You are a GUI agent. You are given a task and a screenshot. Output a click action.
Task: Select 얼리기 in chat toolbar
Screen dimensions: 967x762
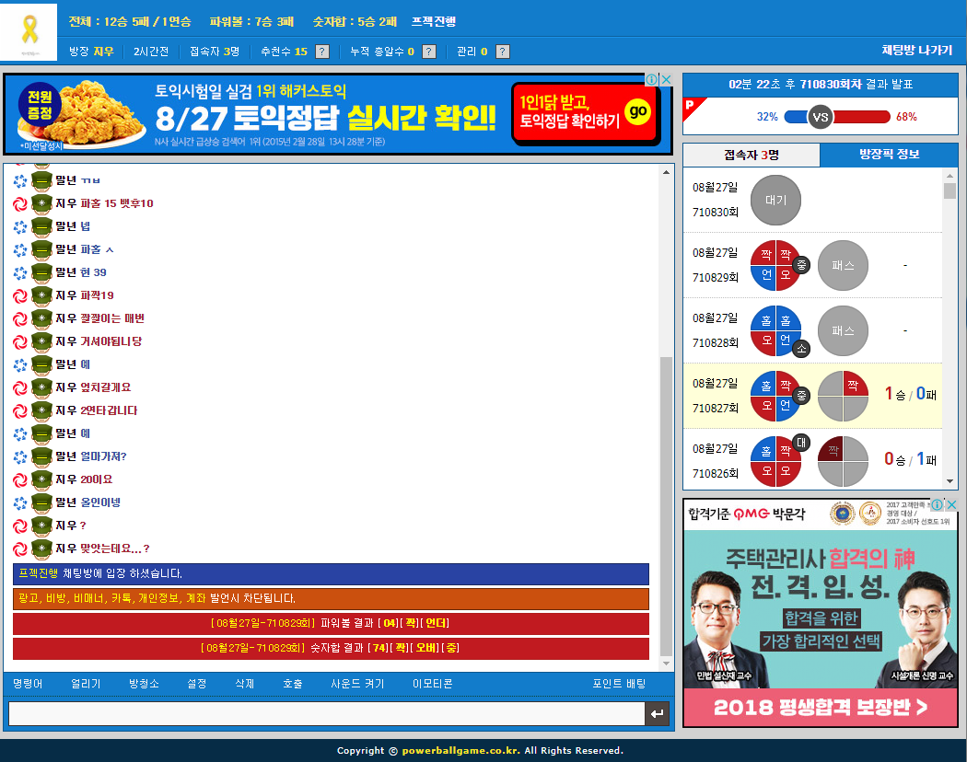pyautogui.click(x=86, y=683)
